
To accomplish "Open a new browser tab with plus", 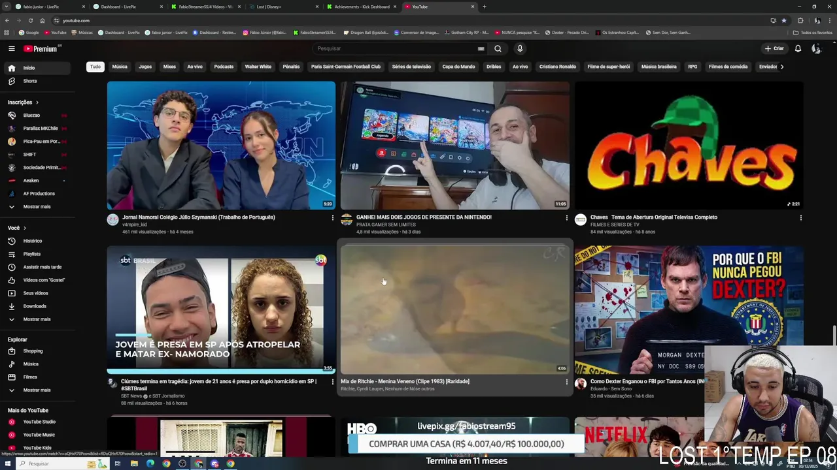I will coord(484,7).
